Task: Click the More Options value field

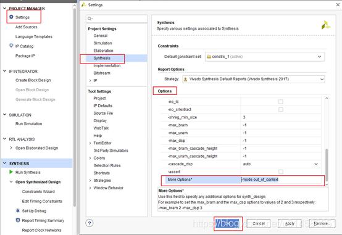Action: tap(282, 179)
